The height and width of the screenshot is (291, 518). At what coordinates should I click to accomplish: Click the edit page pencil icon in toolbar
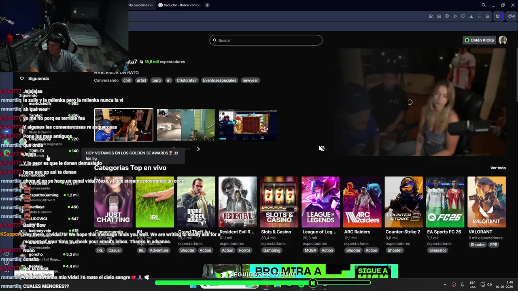point(431,17)
